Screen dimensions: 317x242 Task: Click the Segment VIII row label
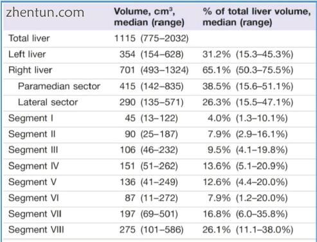pos(36,230)
